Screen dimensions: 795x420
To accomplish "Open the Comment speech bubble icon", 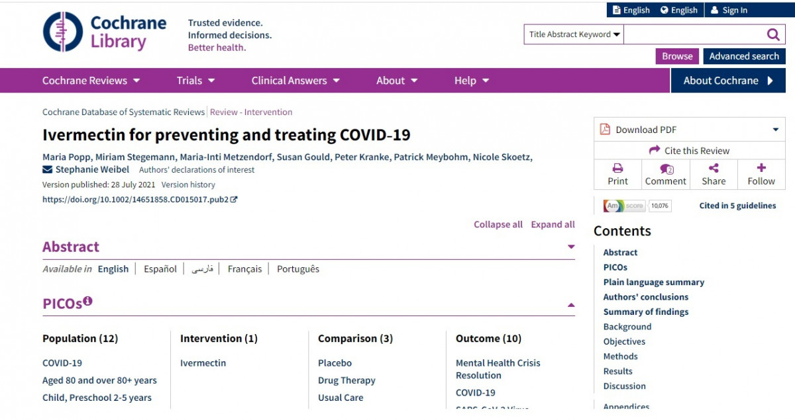I will (666, 169).
